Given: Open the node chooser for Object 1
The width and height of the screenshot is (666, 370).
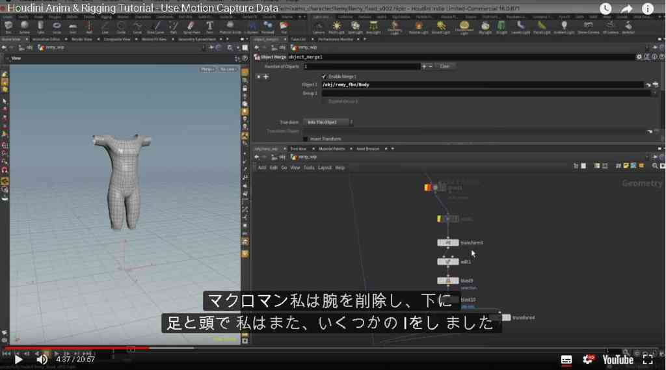Looking at the screenshot, I should click(x=648, y=85).
